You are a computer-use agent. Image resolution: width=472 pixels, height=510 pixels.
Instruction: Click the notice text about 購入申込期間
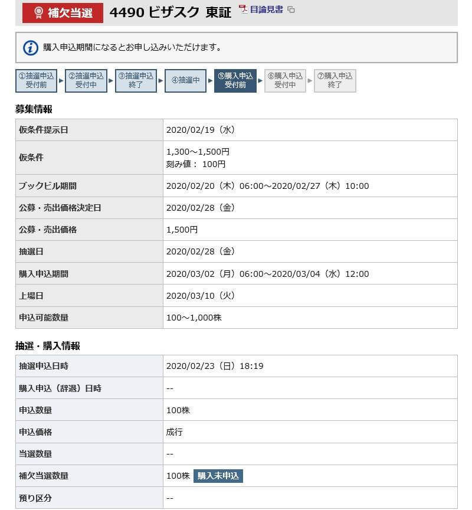(x=133, y=47)
